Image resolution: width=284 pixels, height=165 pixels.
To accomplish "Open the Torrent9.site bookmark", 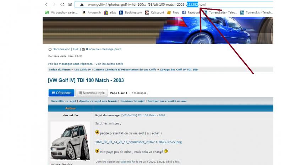I will (223, 12).
